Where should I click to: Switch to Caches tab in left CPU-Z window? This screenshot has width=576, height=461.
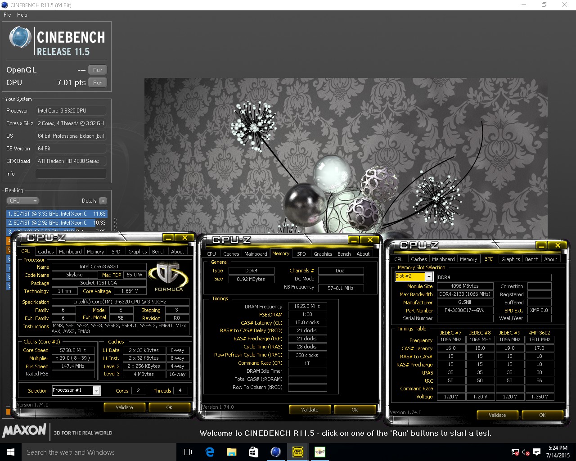[x=45, y=252]
